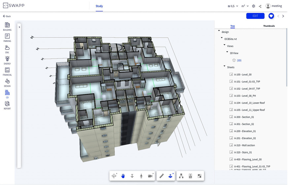Click the meeting user avatar
The image size is (288, 185).
click(268, 6)
